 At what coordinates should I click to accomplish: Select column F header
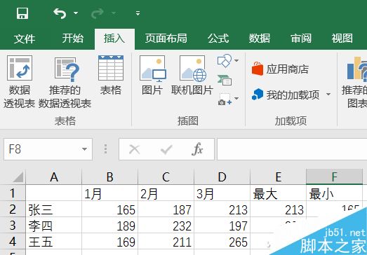coord(334,177)
